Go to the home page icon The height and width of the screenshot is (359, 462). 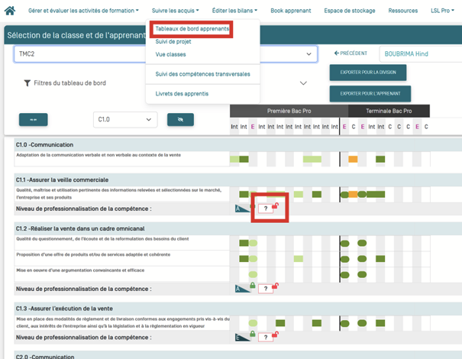tap(10, 11)
